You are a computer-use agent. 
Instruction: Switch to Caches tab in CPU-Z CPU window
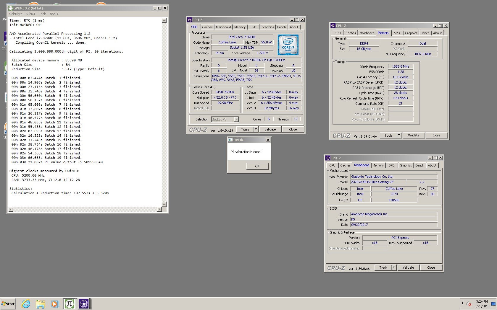[207, 27]
